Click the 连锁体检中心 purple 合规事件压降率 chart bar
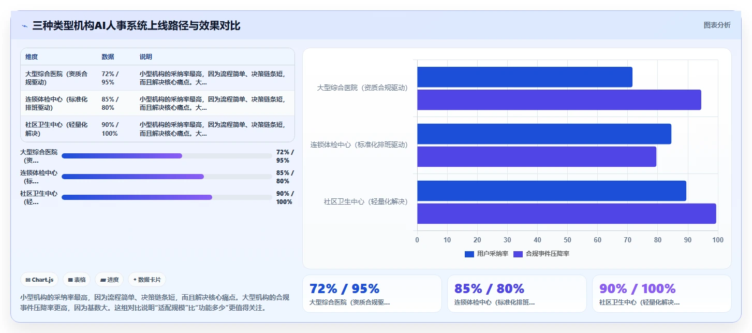752x333 pixels. [537, 156]
